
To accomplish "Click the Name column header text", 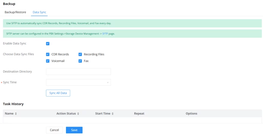I will (x=9, y=113).
